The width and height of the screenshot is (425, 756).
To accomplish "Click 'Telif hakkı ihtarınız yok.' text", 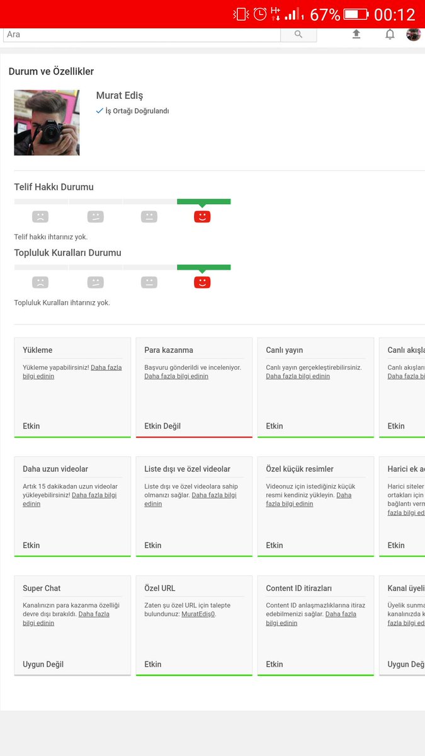I will tap(51, 238).
